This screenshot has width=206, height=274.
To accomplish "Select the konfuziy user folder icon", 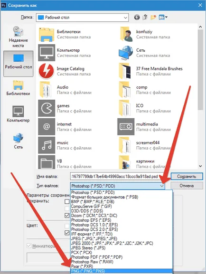I will point(126,34).
